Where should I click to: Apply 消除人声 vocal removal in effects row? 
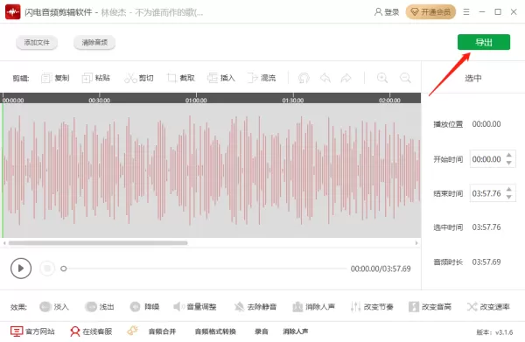coord(314,306)
